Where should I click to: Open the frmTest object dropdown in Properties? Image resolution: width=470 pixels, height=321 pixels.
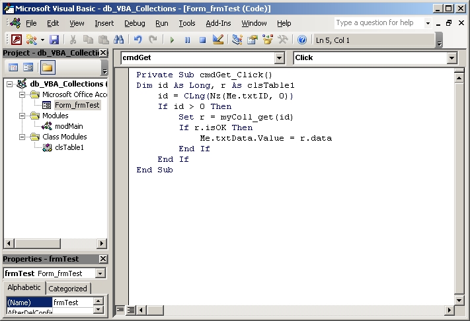(100, 273)
